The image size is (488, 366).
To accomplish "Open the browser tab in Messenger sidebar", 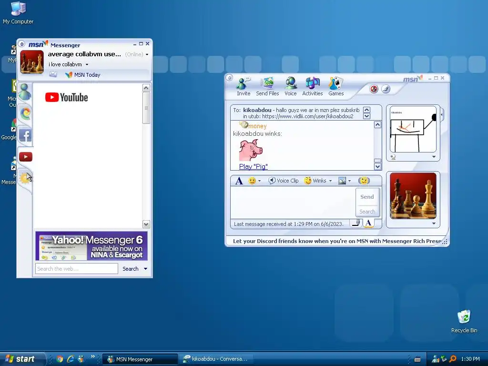I will pyautogui.click(x=25, y=113).
